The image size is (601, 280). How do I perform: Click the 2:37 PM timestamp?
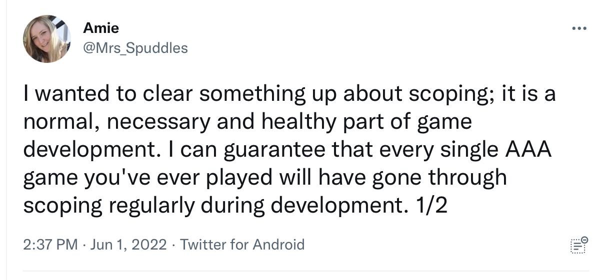50,245
